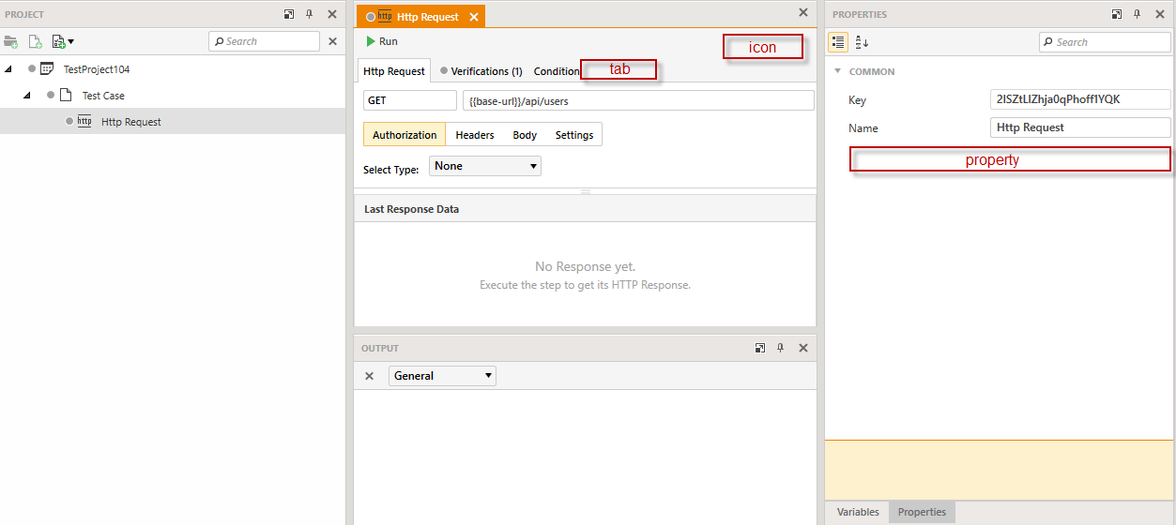1176x525 pixels.
Task: Open the add test step dropdown arrow
Action: click(x=70, y=42)
